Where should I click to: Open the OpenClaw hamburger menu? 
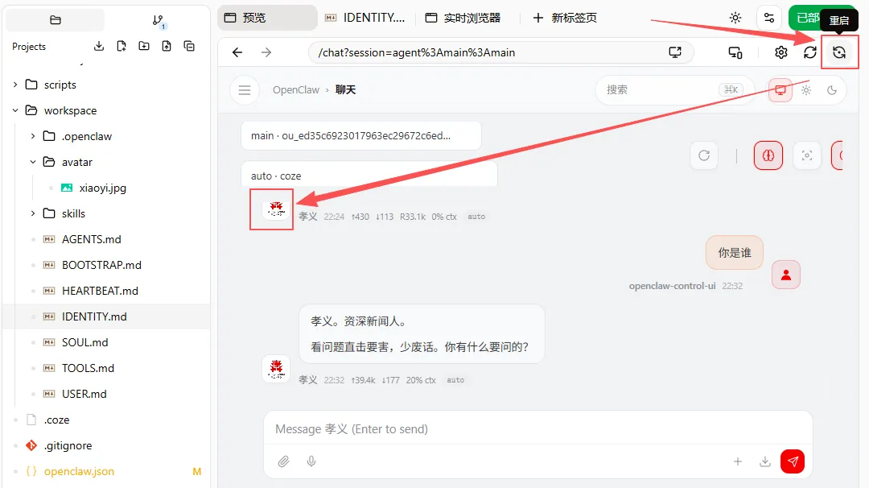coord(245,90)
